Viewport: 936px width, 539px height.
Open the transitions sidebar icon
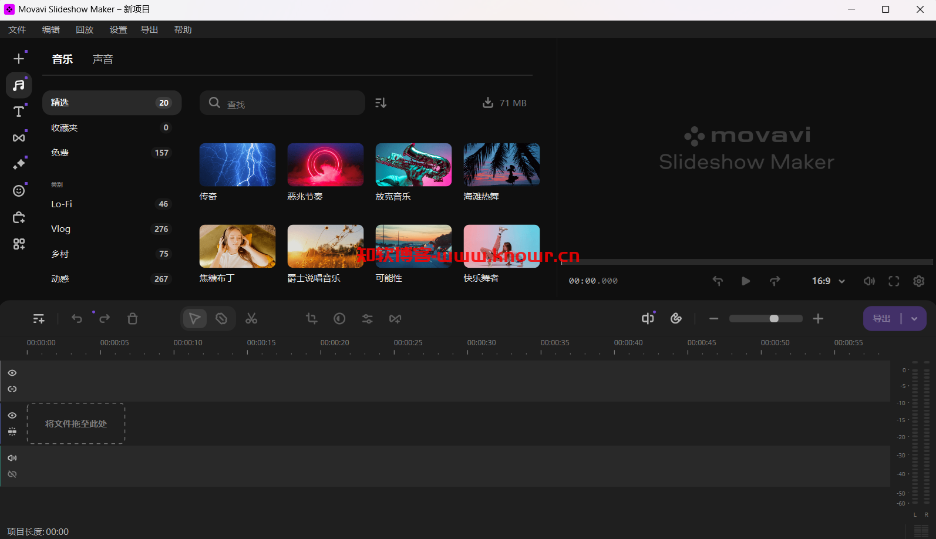tap(19, 138)
